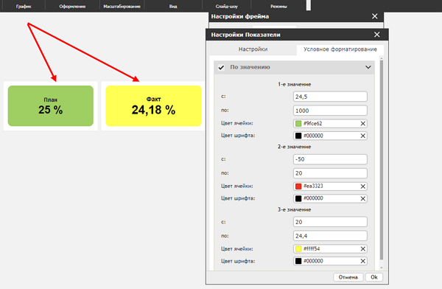
Task: Pick the red #ea3323 cell color swatch
Action: [x=298, y=187]
